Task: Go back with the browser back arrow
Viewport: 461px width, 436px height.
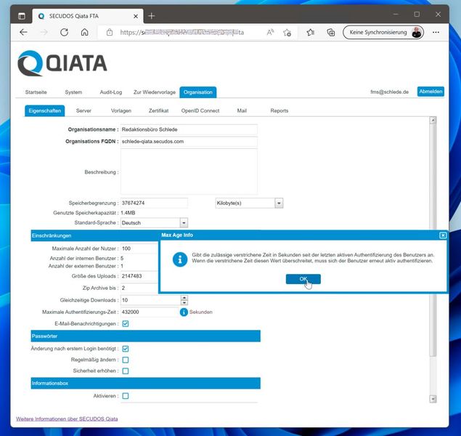Action: (x=23, y=33)
